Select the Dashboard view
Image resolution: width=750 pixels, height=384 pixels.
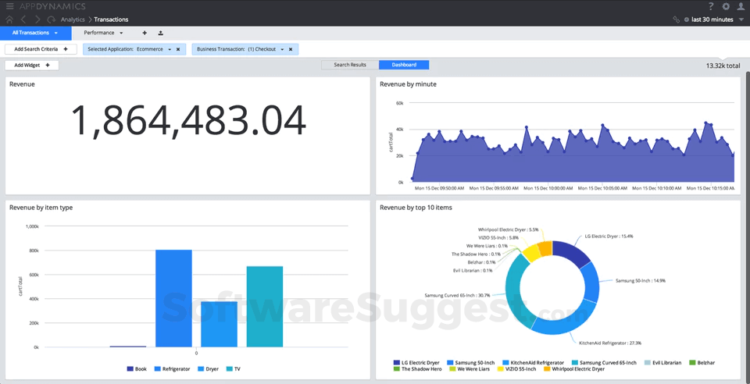404,65
